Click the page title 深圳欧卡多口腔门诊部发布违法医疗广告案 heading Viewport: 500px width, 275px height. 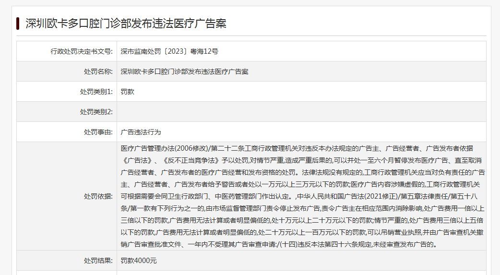pos(126,24)
